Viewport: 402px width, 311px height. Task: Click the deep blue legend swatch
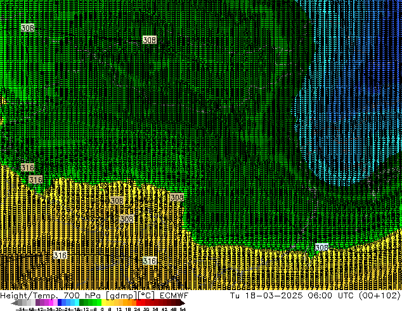[x=60, y=303]
